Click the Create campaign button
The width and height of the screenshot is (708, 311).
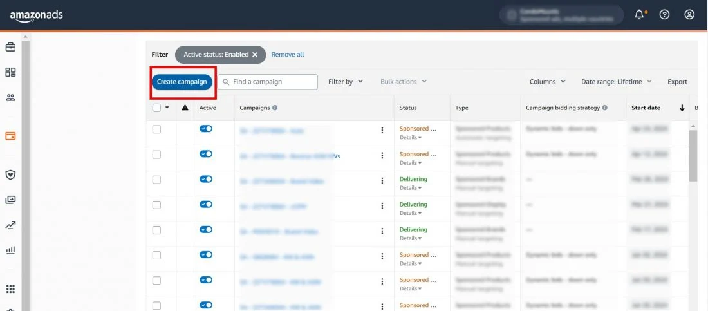pos(182,82)
